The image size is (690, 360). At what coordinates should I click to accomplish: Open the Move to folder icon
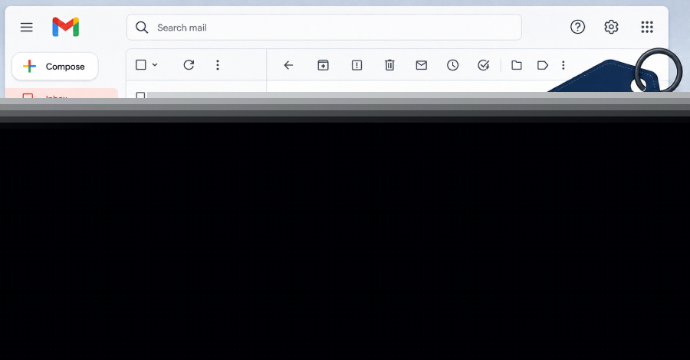click(517, 65)
